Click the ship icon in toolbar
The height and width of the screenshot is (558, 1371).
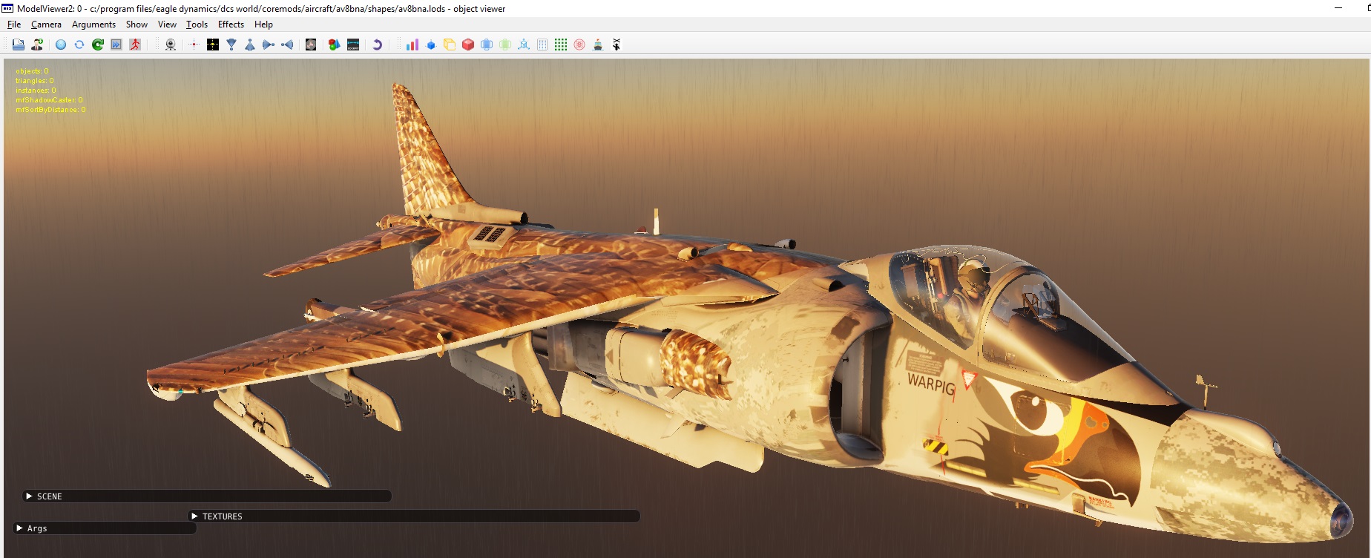pos(598,45)
